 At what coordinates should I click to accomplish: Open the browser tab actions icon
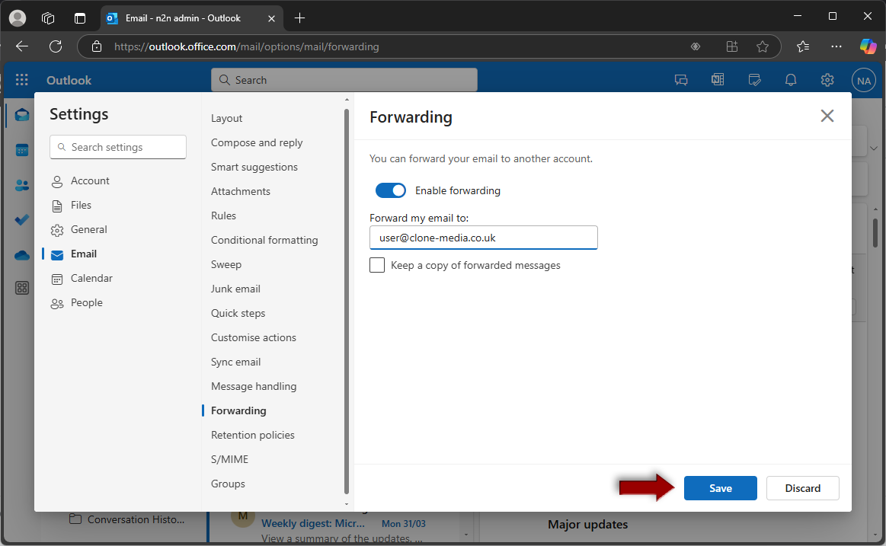point(80,18)
